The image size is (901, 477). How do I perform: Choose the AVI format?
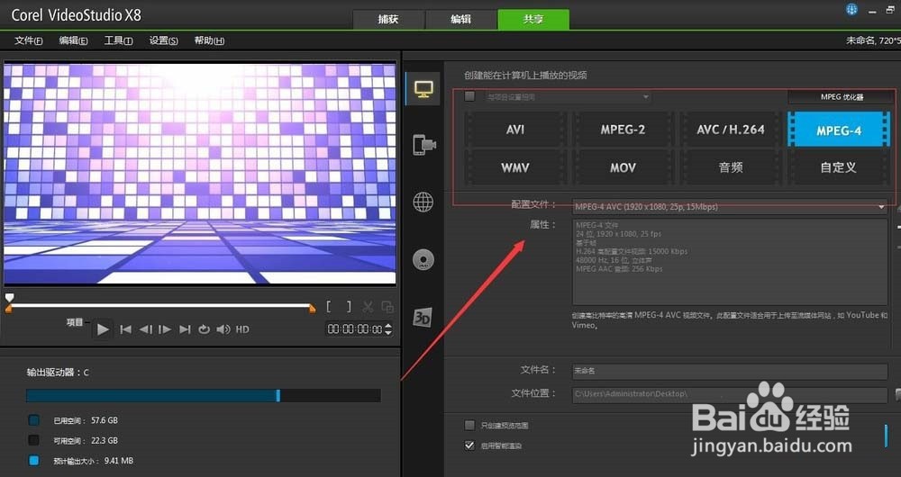[x=515, y=130]
